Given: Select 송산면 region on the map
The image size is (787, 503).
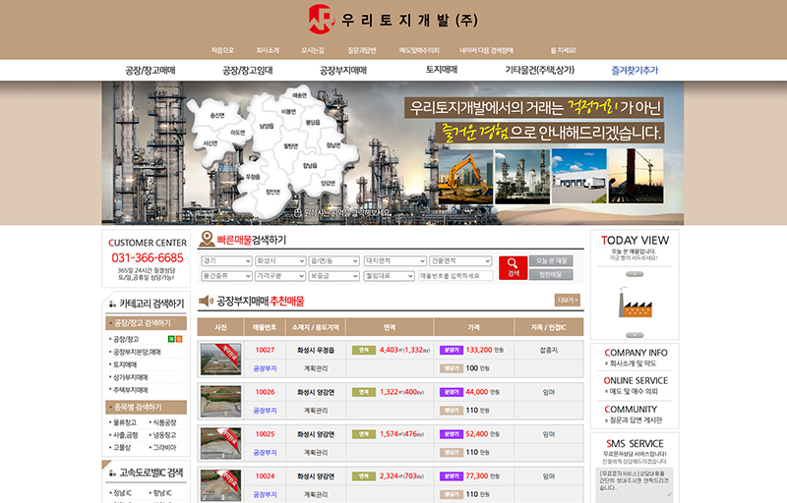Looking at the screenshot, I should tap(217, 116).
